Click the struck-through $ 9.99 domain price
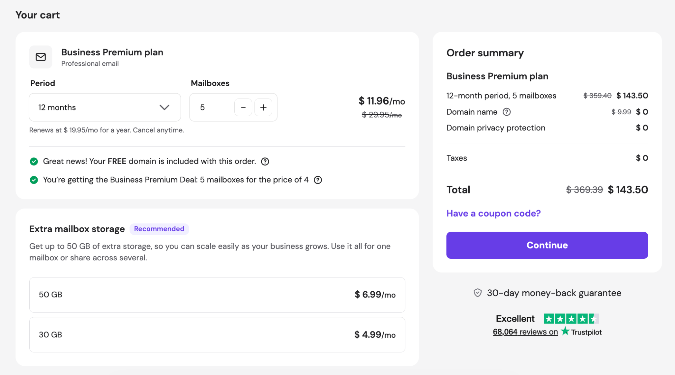675x375 pixels. 621,112
